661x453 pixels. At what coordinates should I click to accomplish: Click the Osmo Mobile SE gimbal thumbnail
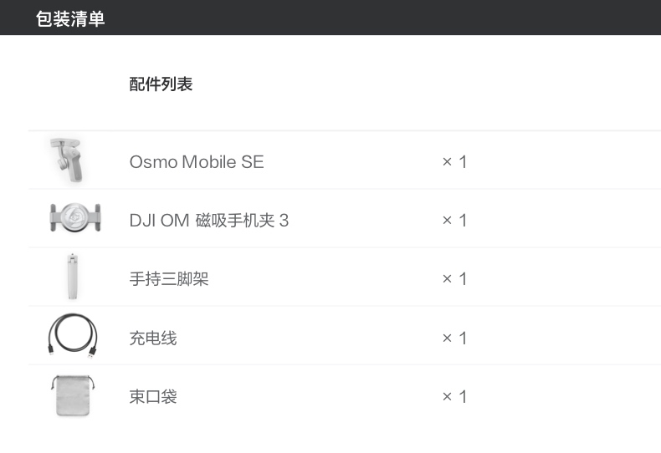click(69, 160)
